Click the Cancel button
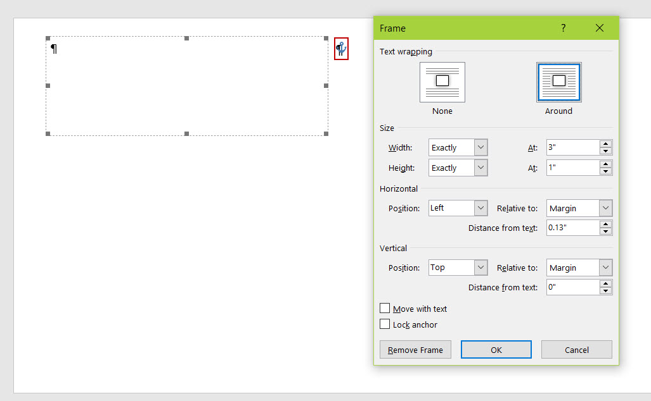 577,350
